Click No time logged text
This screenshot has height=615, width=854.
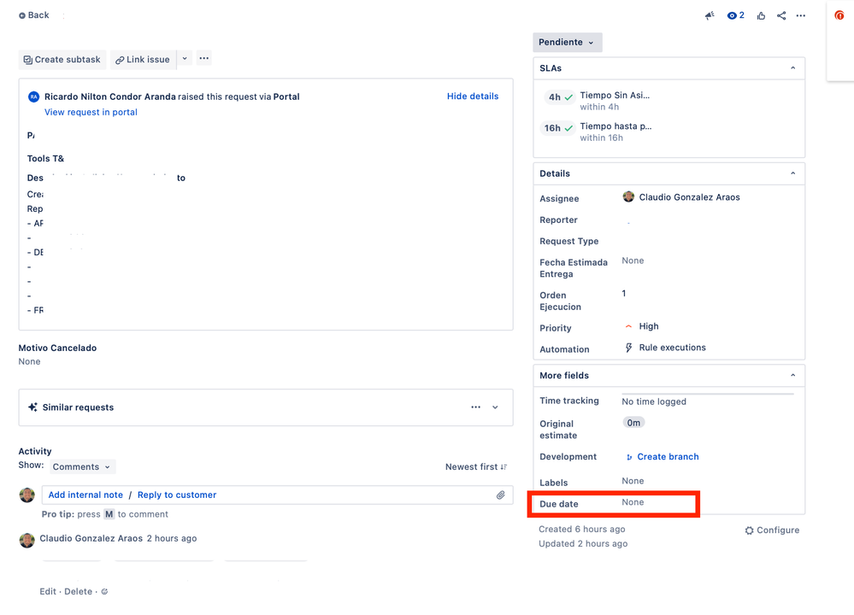click(x=654, y=401)
